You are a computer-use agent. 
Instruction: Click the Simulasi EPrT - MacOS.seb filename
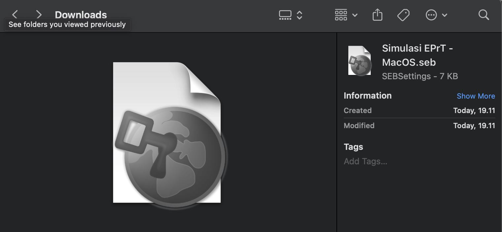(x=417, y=55)
